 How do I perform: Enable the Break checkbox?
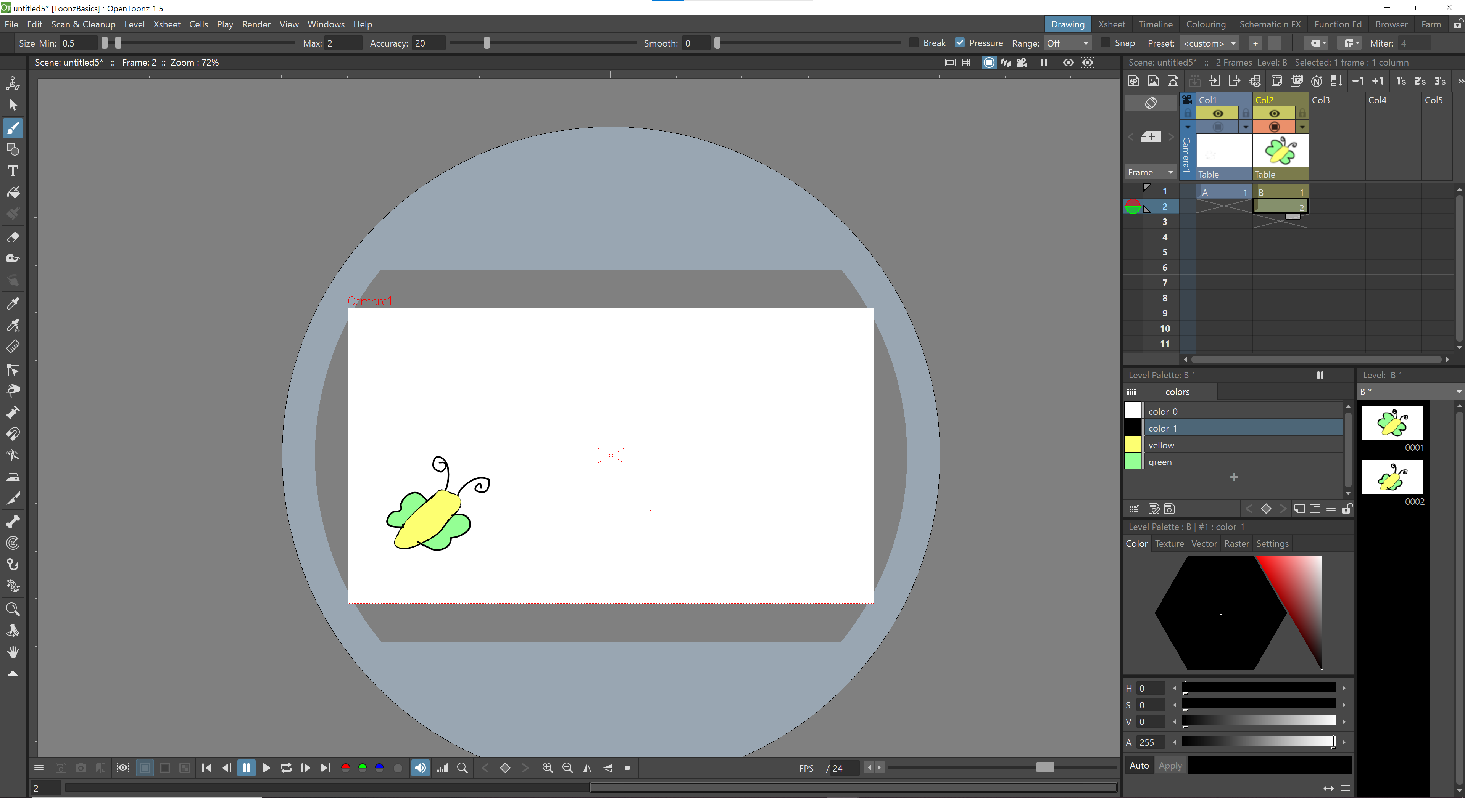tap(914, 43)
